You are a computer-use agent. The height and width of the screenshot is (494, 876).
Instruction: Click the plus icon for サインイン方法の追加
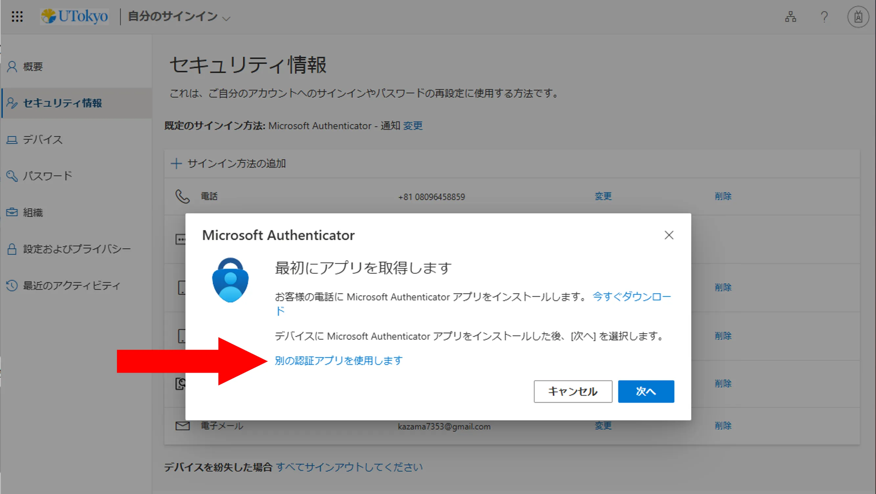tap(176, 163)
